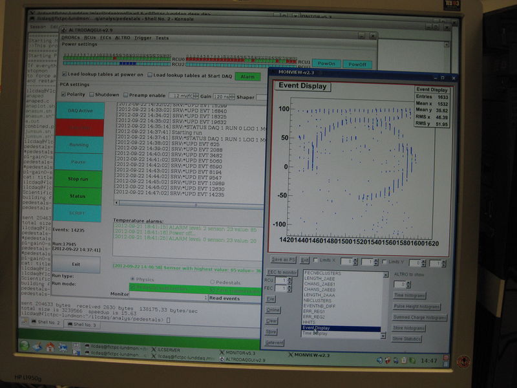Click the Exit button in ALTRODAQGUI

tap(76, 264)
